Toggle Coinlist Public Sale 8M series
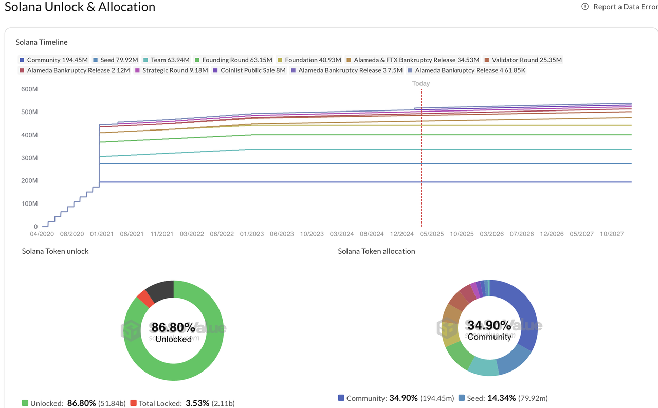The image size is (658, 408). coord(249,70)
